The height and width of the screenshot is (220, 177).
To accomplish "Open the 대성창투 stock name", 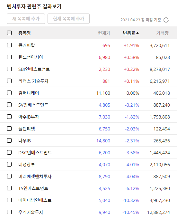I will pos(27,165).
